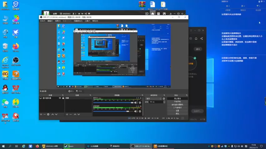Open Internet Explorer desktop shortcut
266x149 pixels.
point(5,63)
